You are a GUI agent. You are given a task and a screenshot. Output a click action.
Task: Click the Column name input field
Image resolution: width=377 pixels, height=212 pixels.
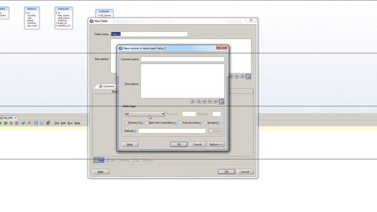(183, 59)
